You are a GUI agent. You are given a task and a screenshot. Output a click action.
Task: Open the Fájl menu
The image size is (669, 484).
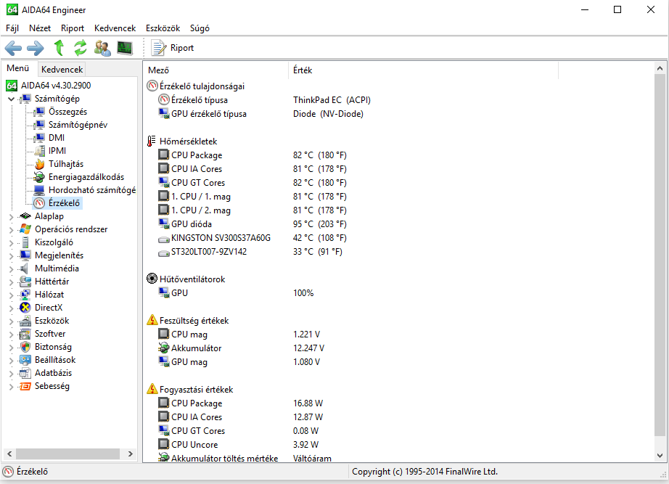click(12, 28)
